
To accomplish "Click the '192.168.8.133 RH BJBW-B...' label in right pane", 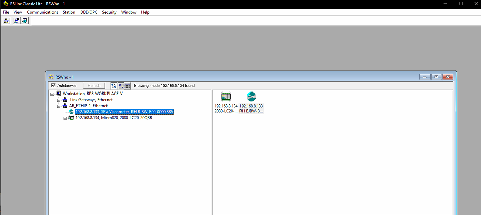I will click(251, 108).
